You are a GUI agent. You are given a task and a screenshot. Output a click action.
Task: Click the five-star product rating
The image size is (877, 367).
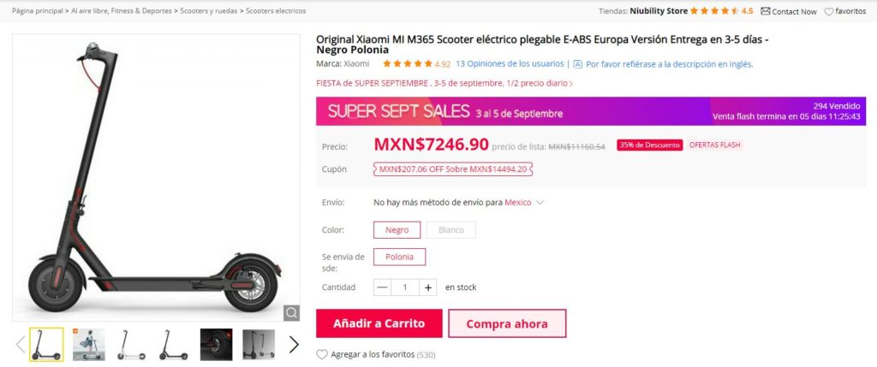407,63
